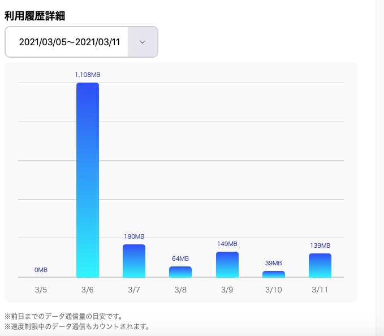Select the 3/7 bar in the chart

click(x=134, y=261)
